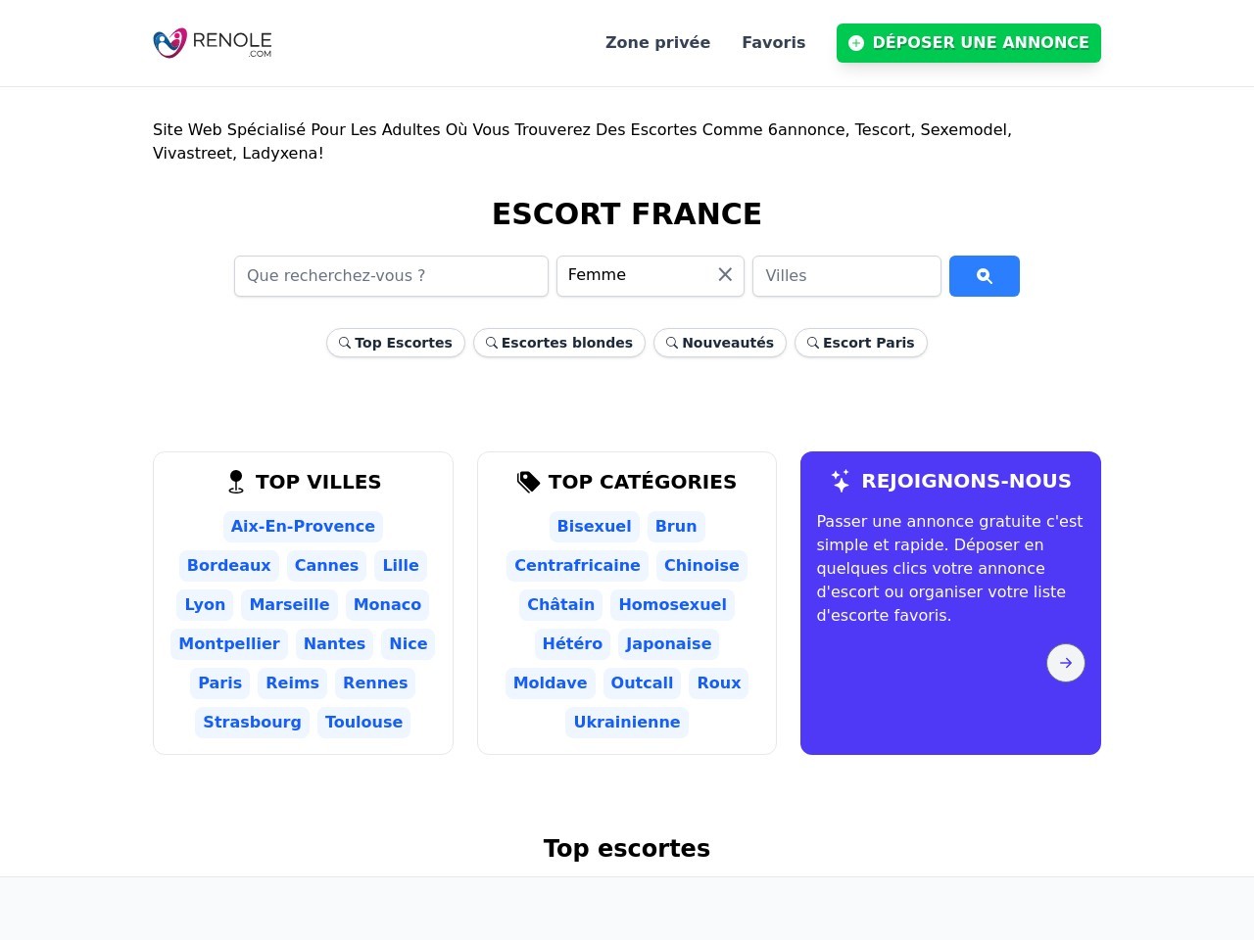Select the Escort Paris quick filter
This screenshot has width=1254, height=940.
coord(860,343)
